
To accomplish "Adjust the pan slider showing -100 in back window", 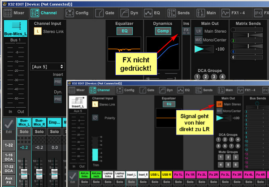I will point(204,49).
